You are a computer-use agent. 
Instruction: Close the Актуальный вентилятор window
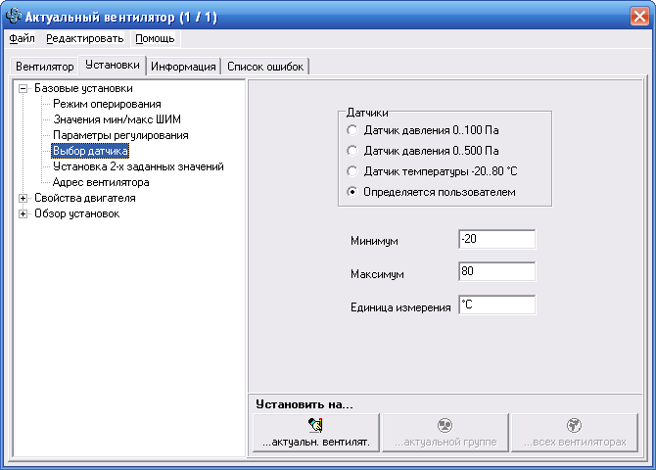(639, 17)
